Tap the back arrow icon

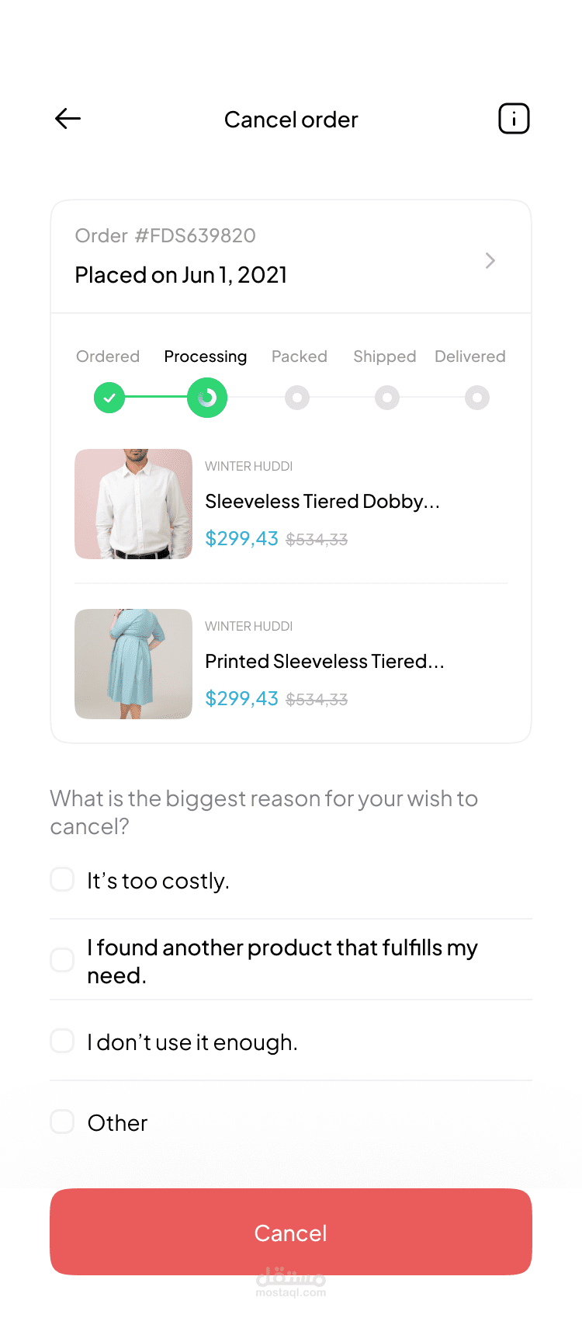click(x=68, y=118)
